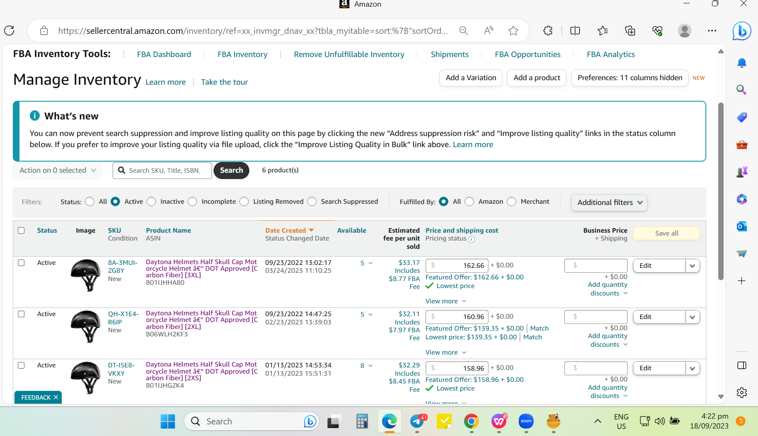Activate Read aloud icon in address bar
This screenshot has height=436, width=758.
click(x=488, y=31)
